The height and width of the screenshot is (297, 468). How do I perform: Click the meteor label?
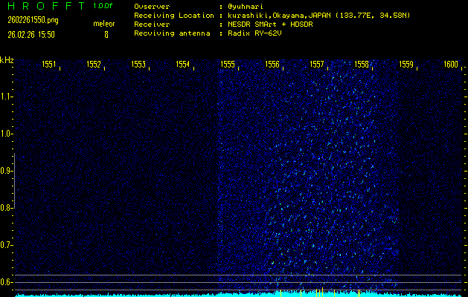[x=104, y=24]
